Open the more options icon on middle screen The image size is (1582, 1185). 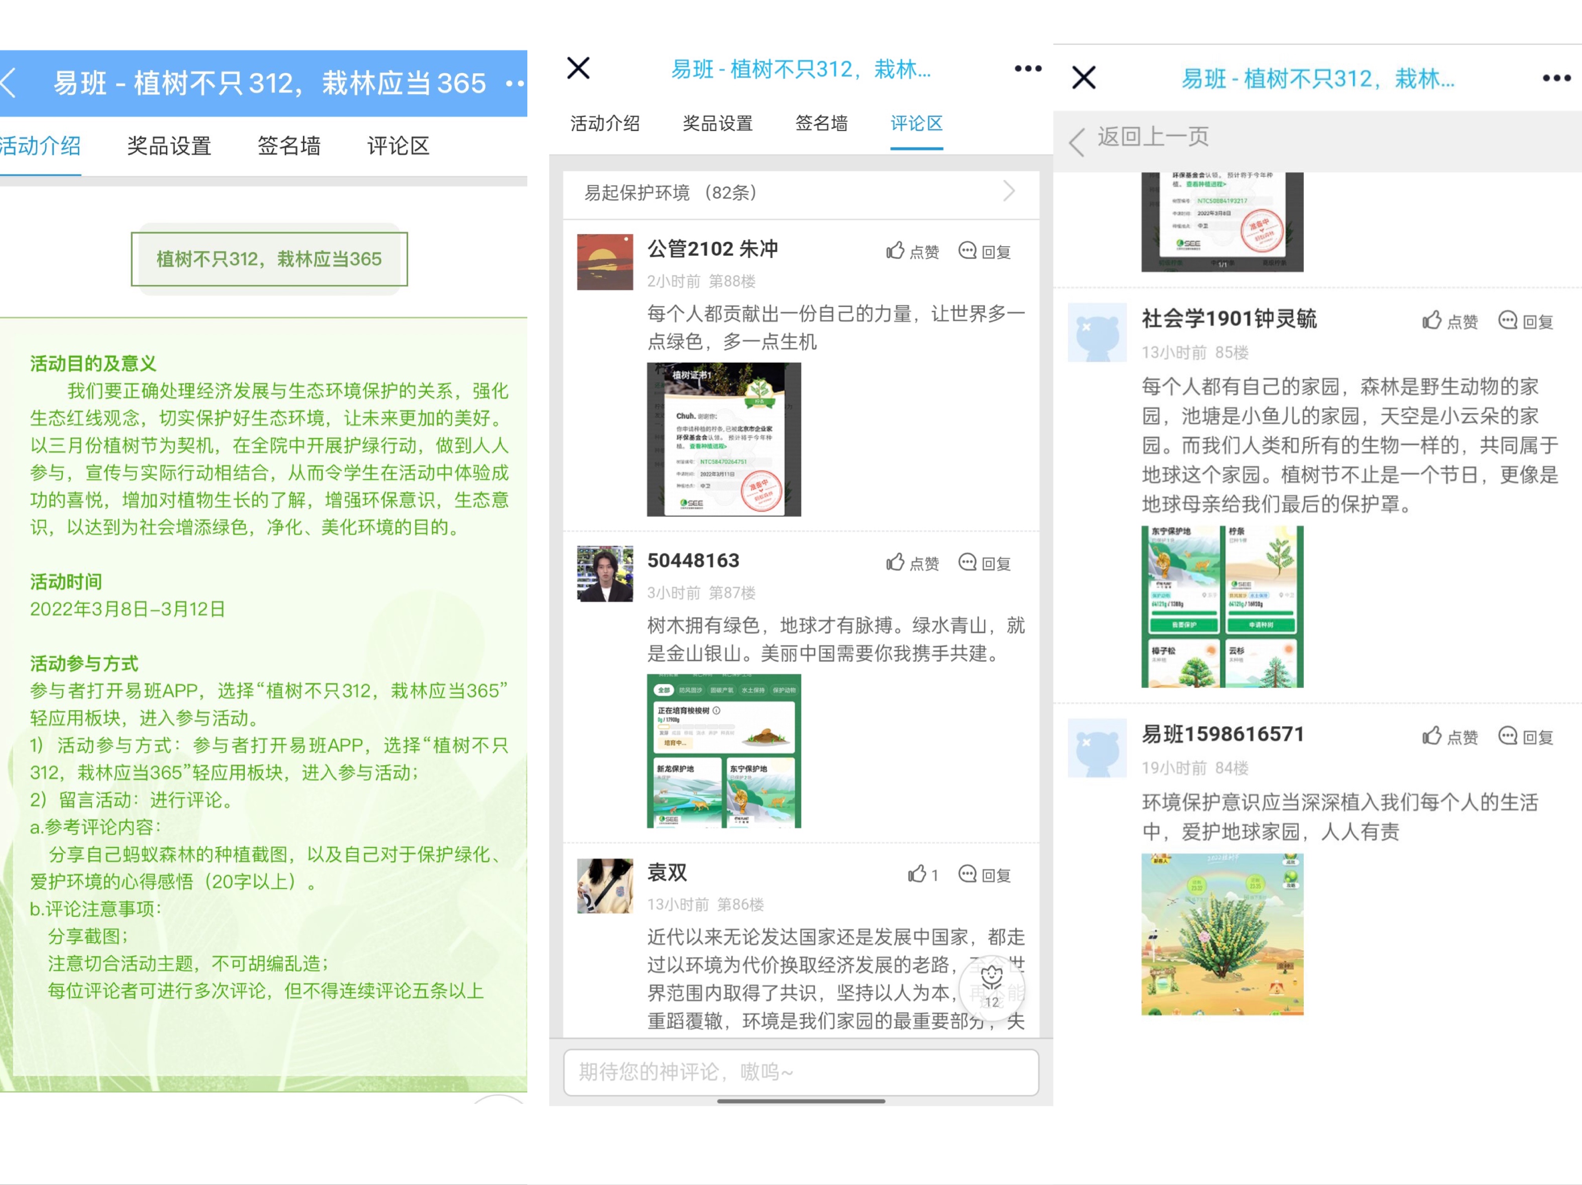pos(1028,69)
